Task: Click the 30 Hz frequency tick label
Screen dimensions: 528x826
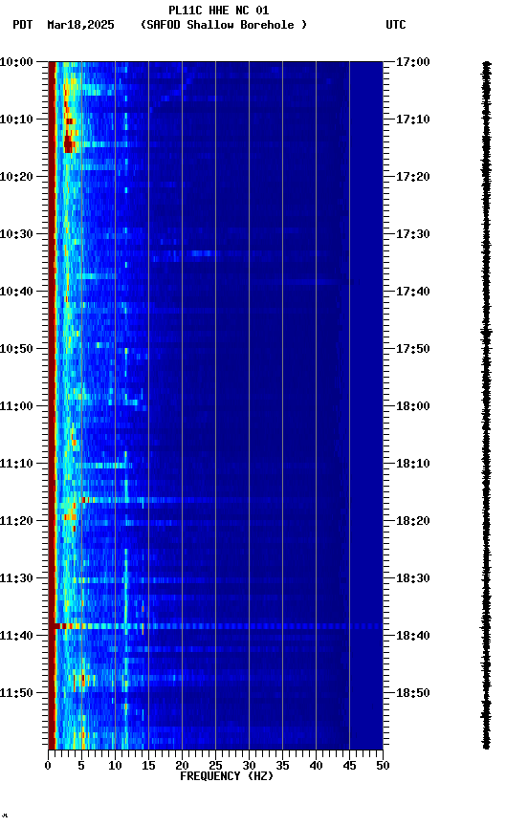Action: pos(249,766)
